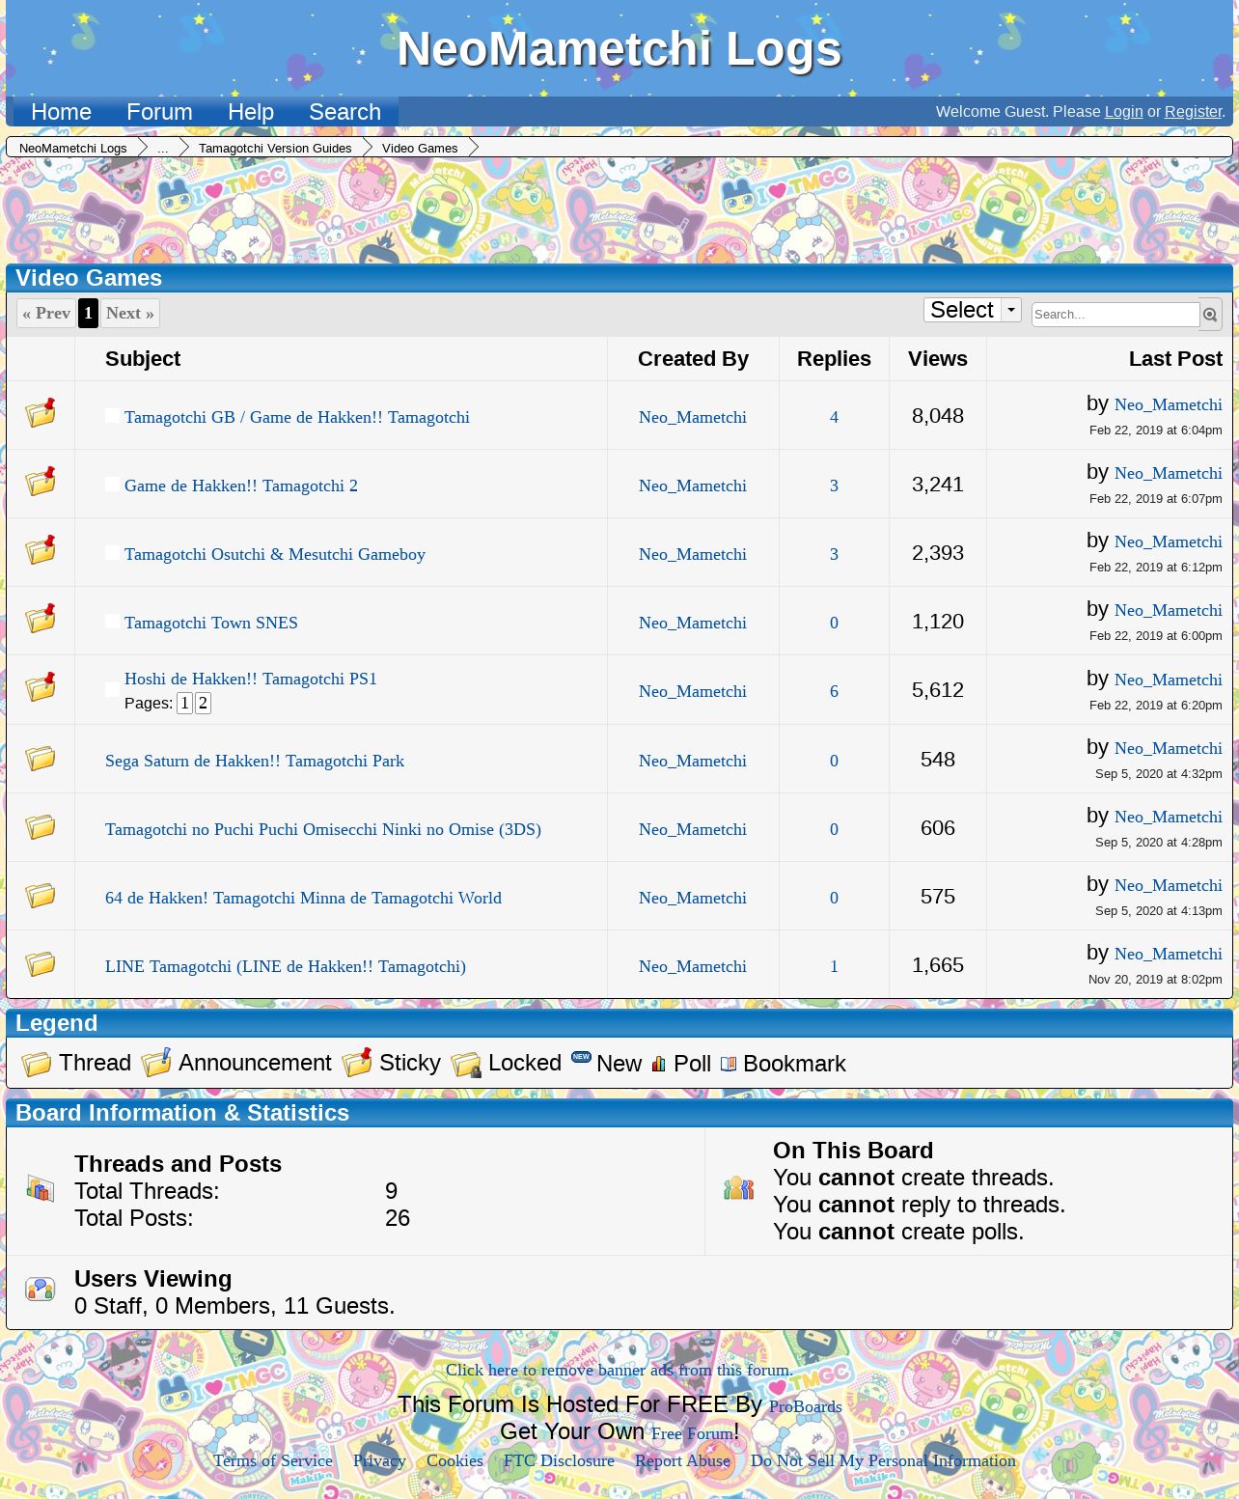This screenshot has width=1239, height=1499.
Task: Open the Forum menu item
Action: (x=159, y=112)
